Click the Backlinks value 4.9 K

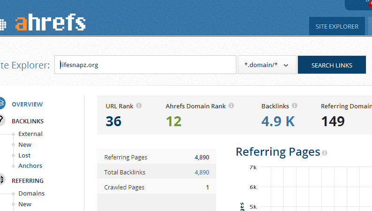click(278, 121)
